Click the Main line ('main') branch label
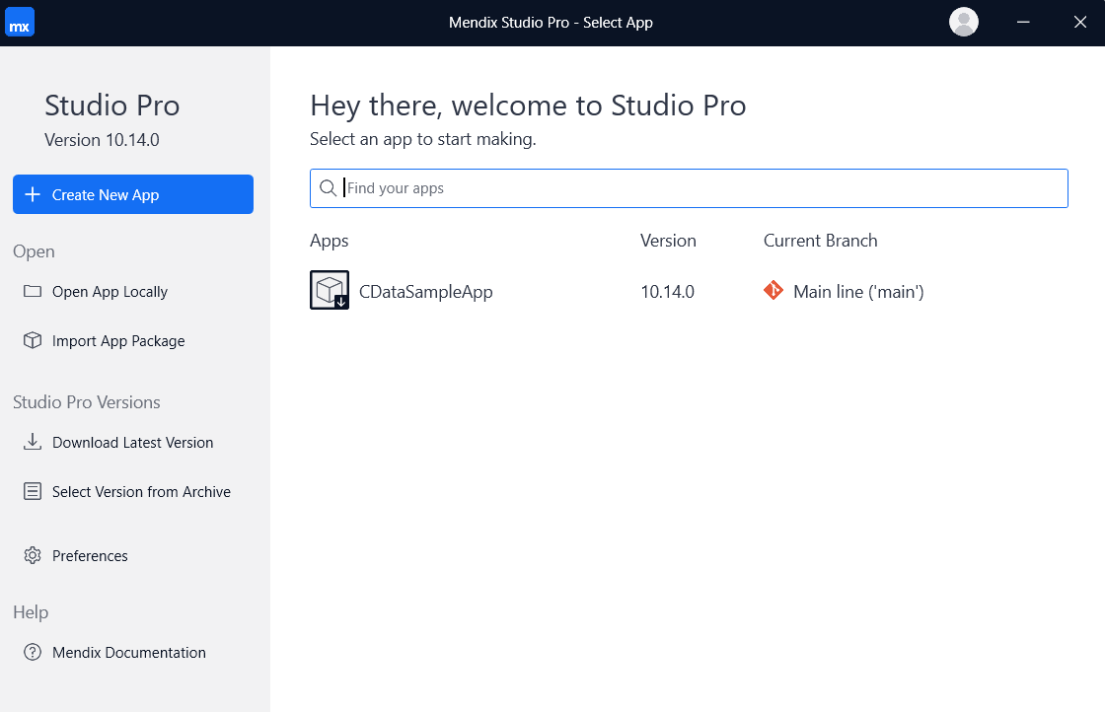This screenshot has height=712, width=1105. [x=858, y=292]
